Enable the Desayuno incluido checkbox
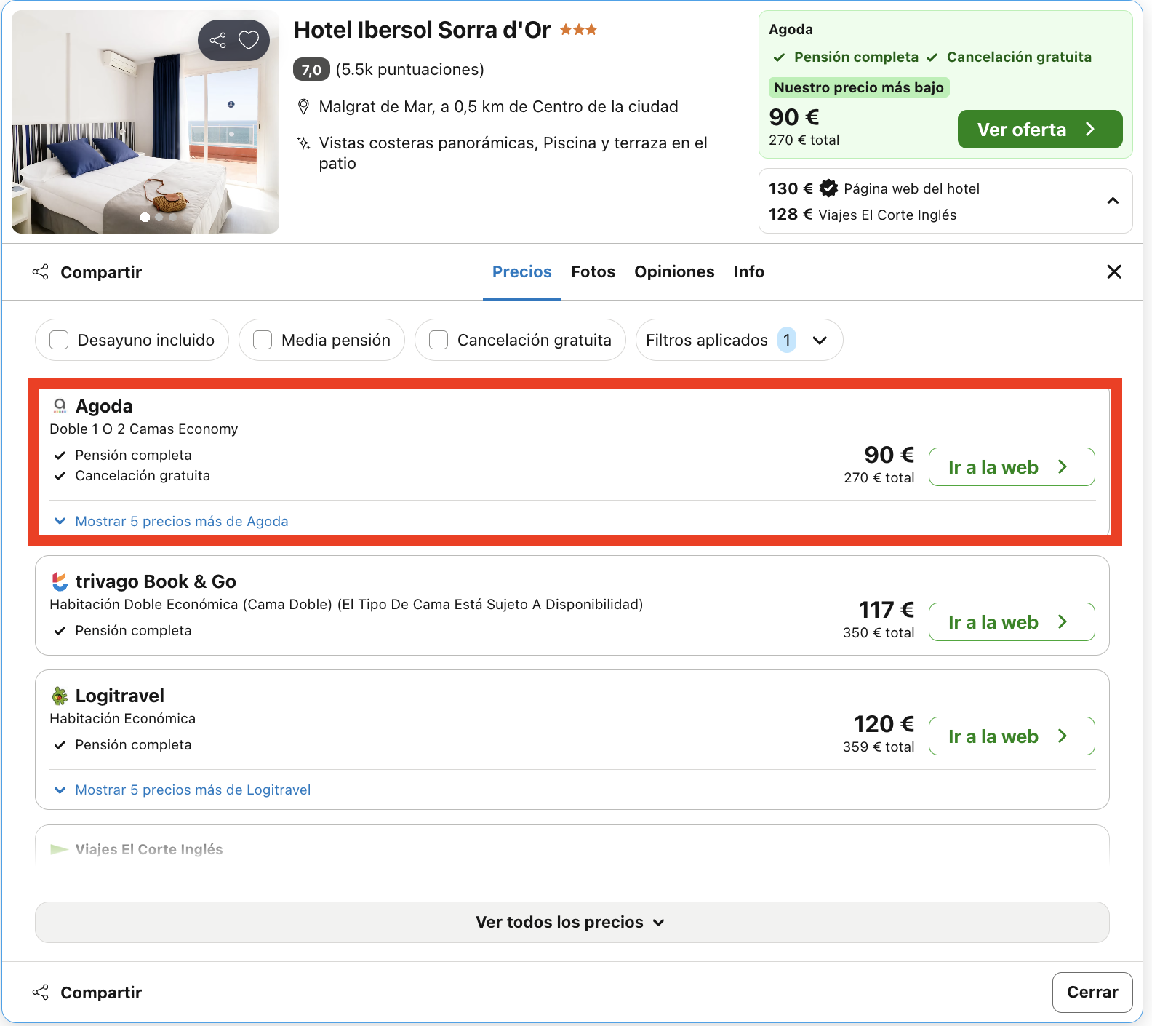This screenshot has width=1152, height=1026. point(59,340)
